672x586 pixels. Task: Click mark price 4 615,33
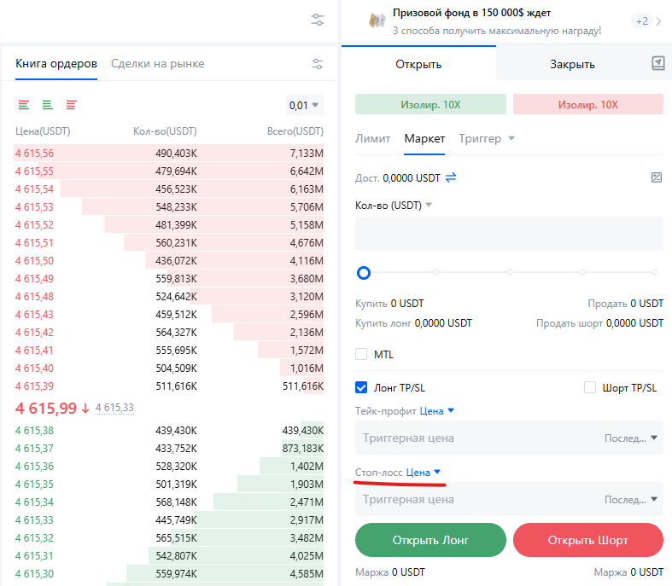(114, 408)
